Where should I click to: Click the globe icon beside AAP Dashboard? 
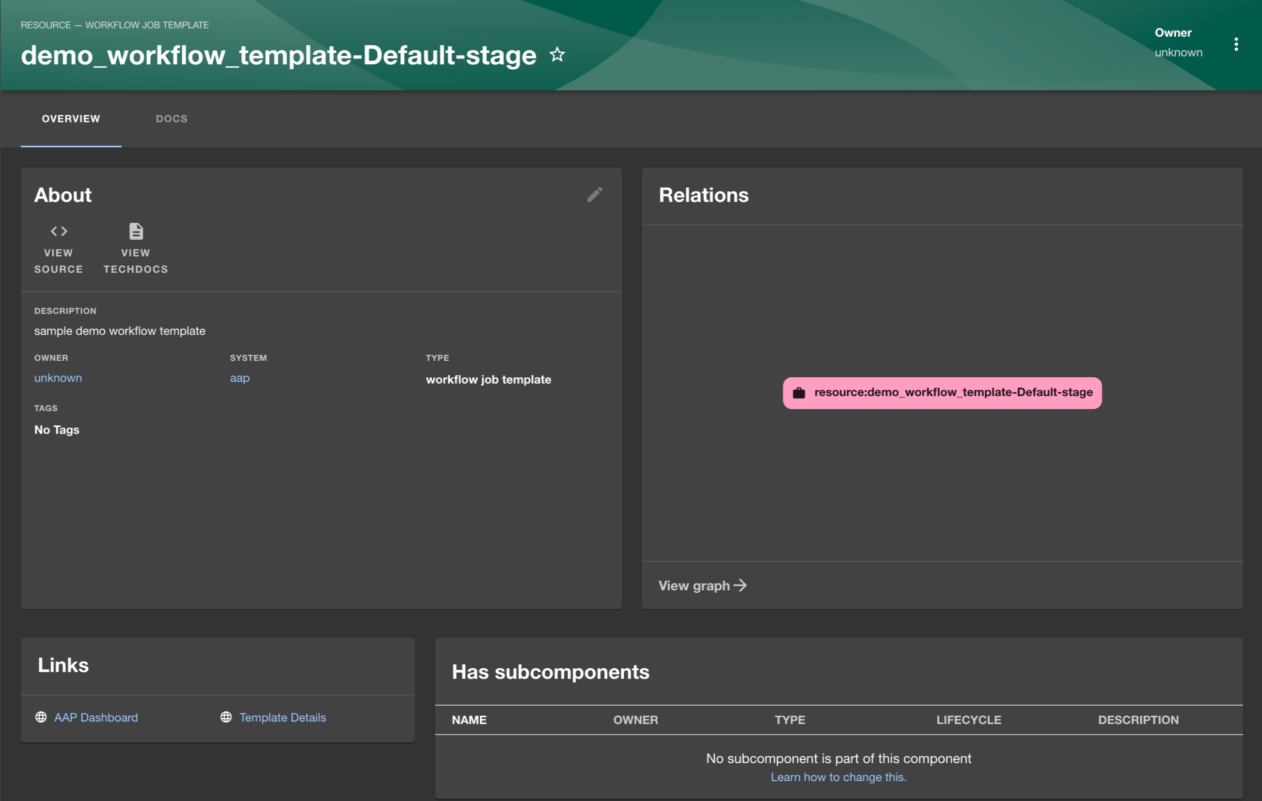41,717
